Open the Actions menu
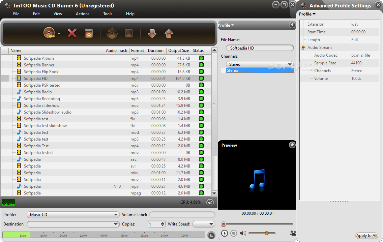 (x=83, y=14)
